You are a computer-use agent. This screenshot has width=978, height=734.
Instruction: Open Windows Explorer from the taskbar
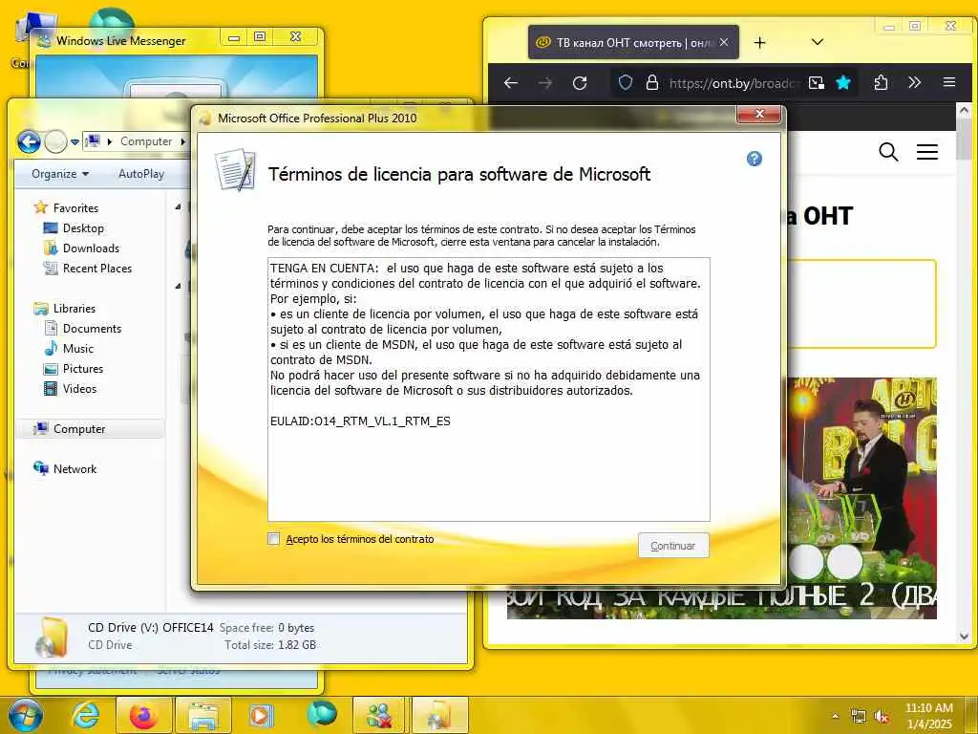pos(203,715)
